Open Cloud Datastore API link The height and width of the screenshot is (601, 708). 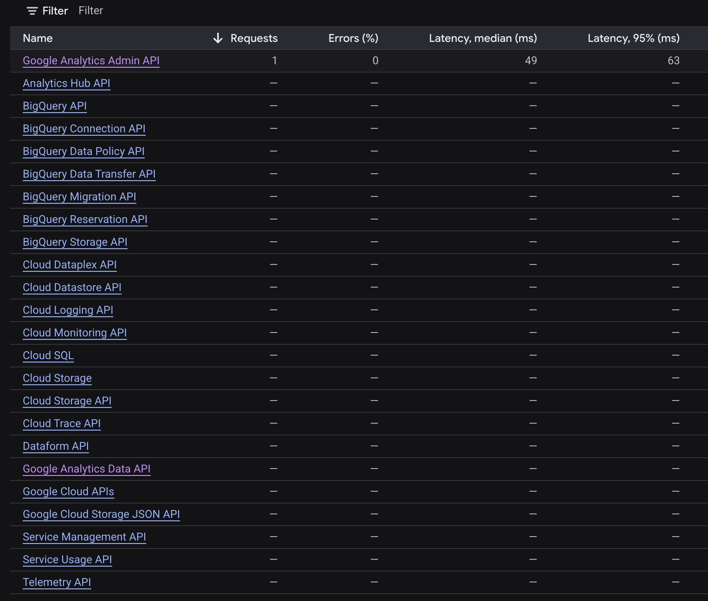pos(72,288)
